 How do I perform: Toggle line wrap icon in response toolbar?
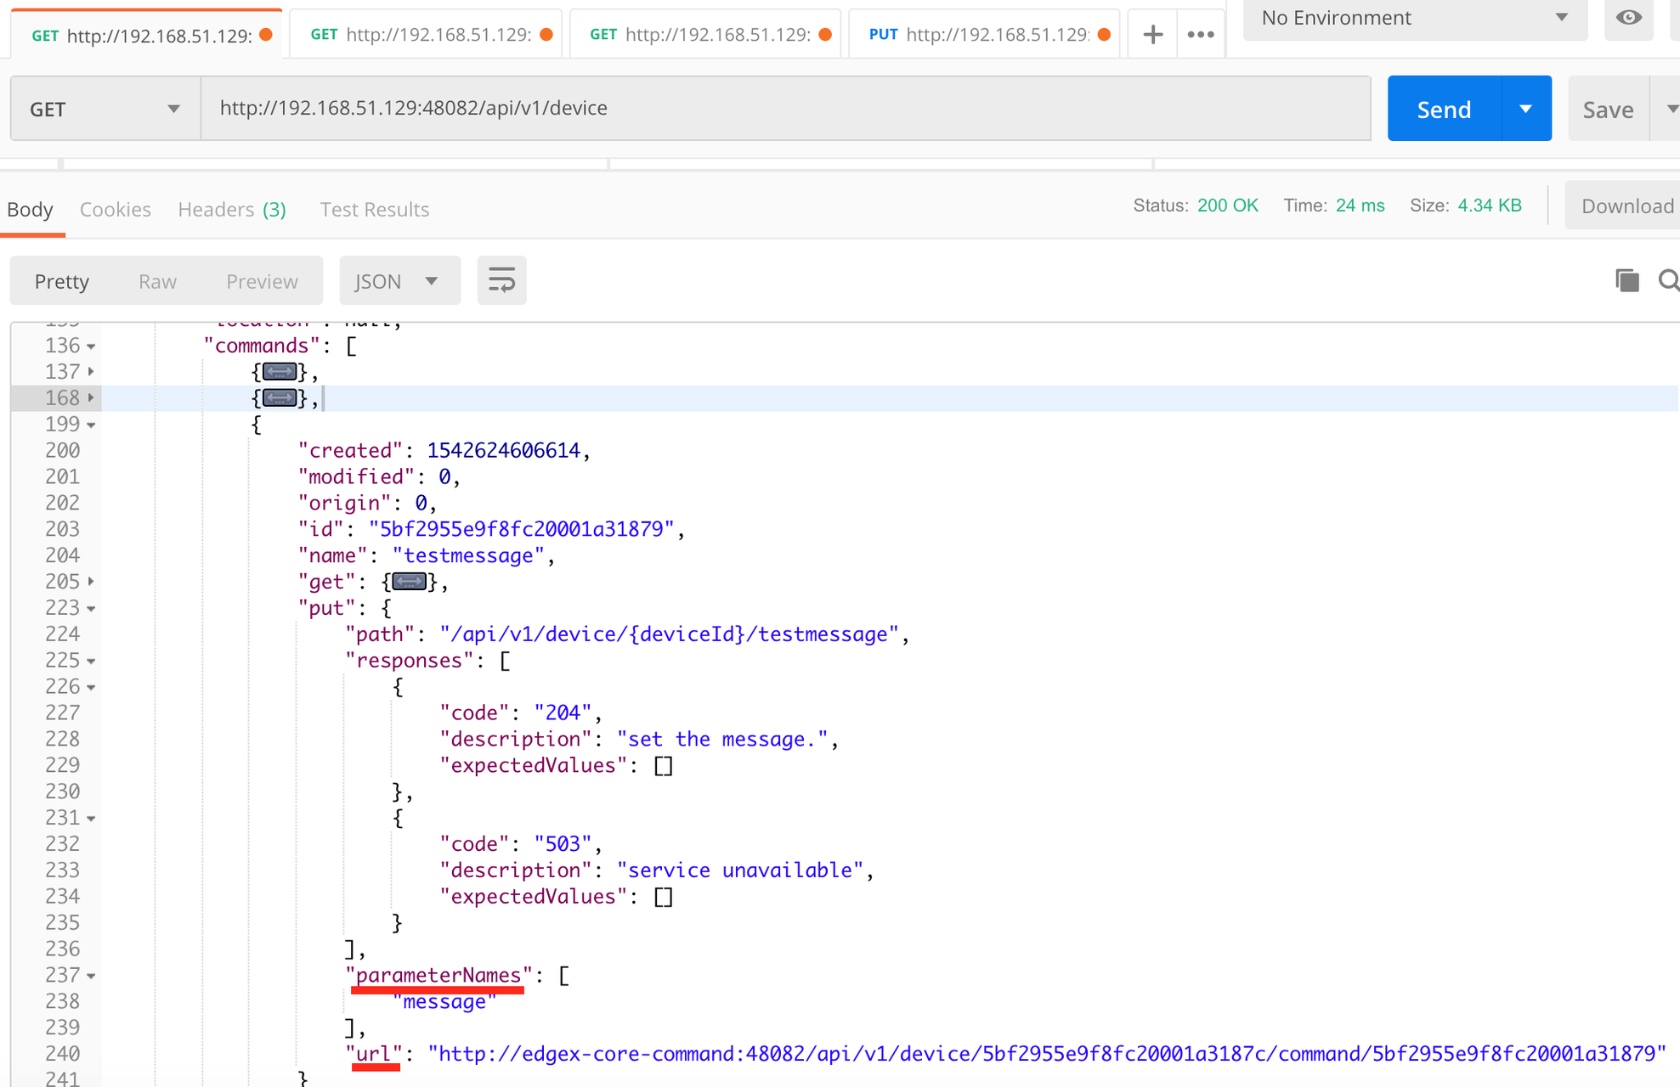501,280
